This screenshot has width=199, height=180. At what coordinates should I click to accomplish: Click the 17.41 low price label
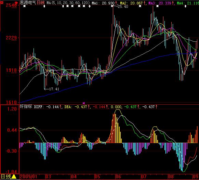pos(54,89)
